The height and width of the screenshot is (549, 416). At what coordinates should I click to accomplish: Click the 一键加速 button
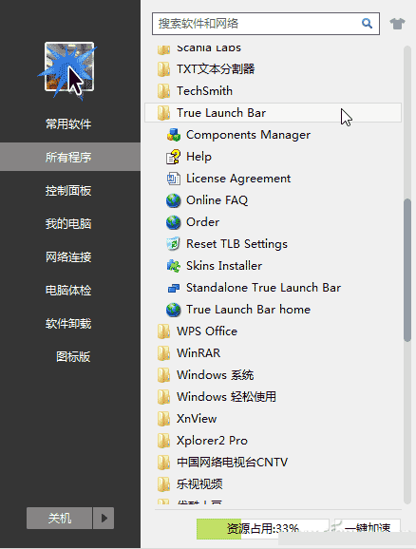tap(368, 528)
